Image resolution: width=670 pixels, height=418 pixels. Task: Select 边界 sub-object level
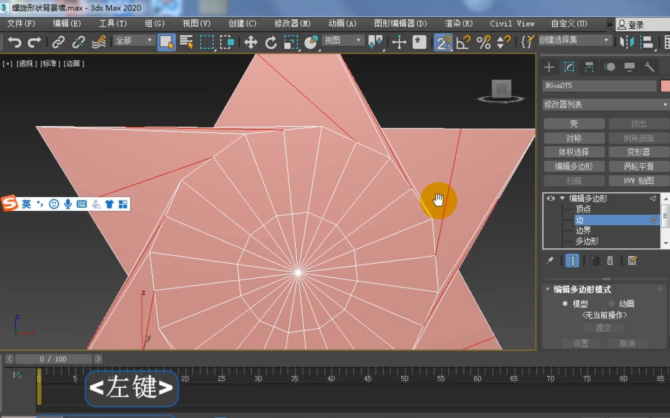[x=583, y=231]
